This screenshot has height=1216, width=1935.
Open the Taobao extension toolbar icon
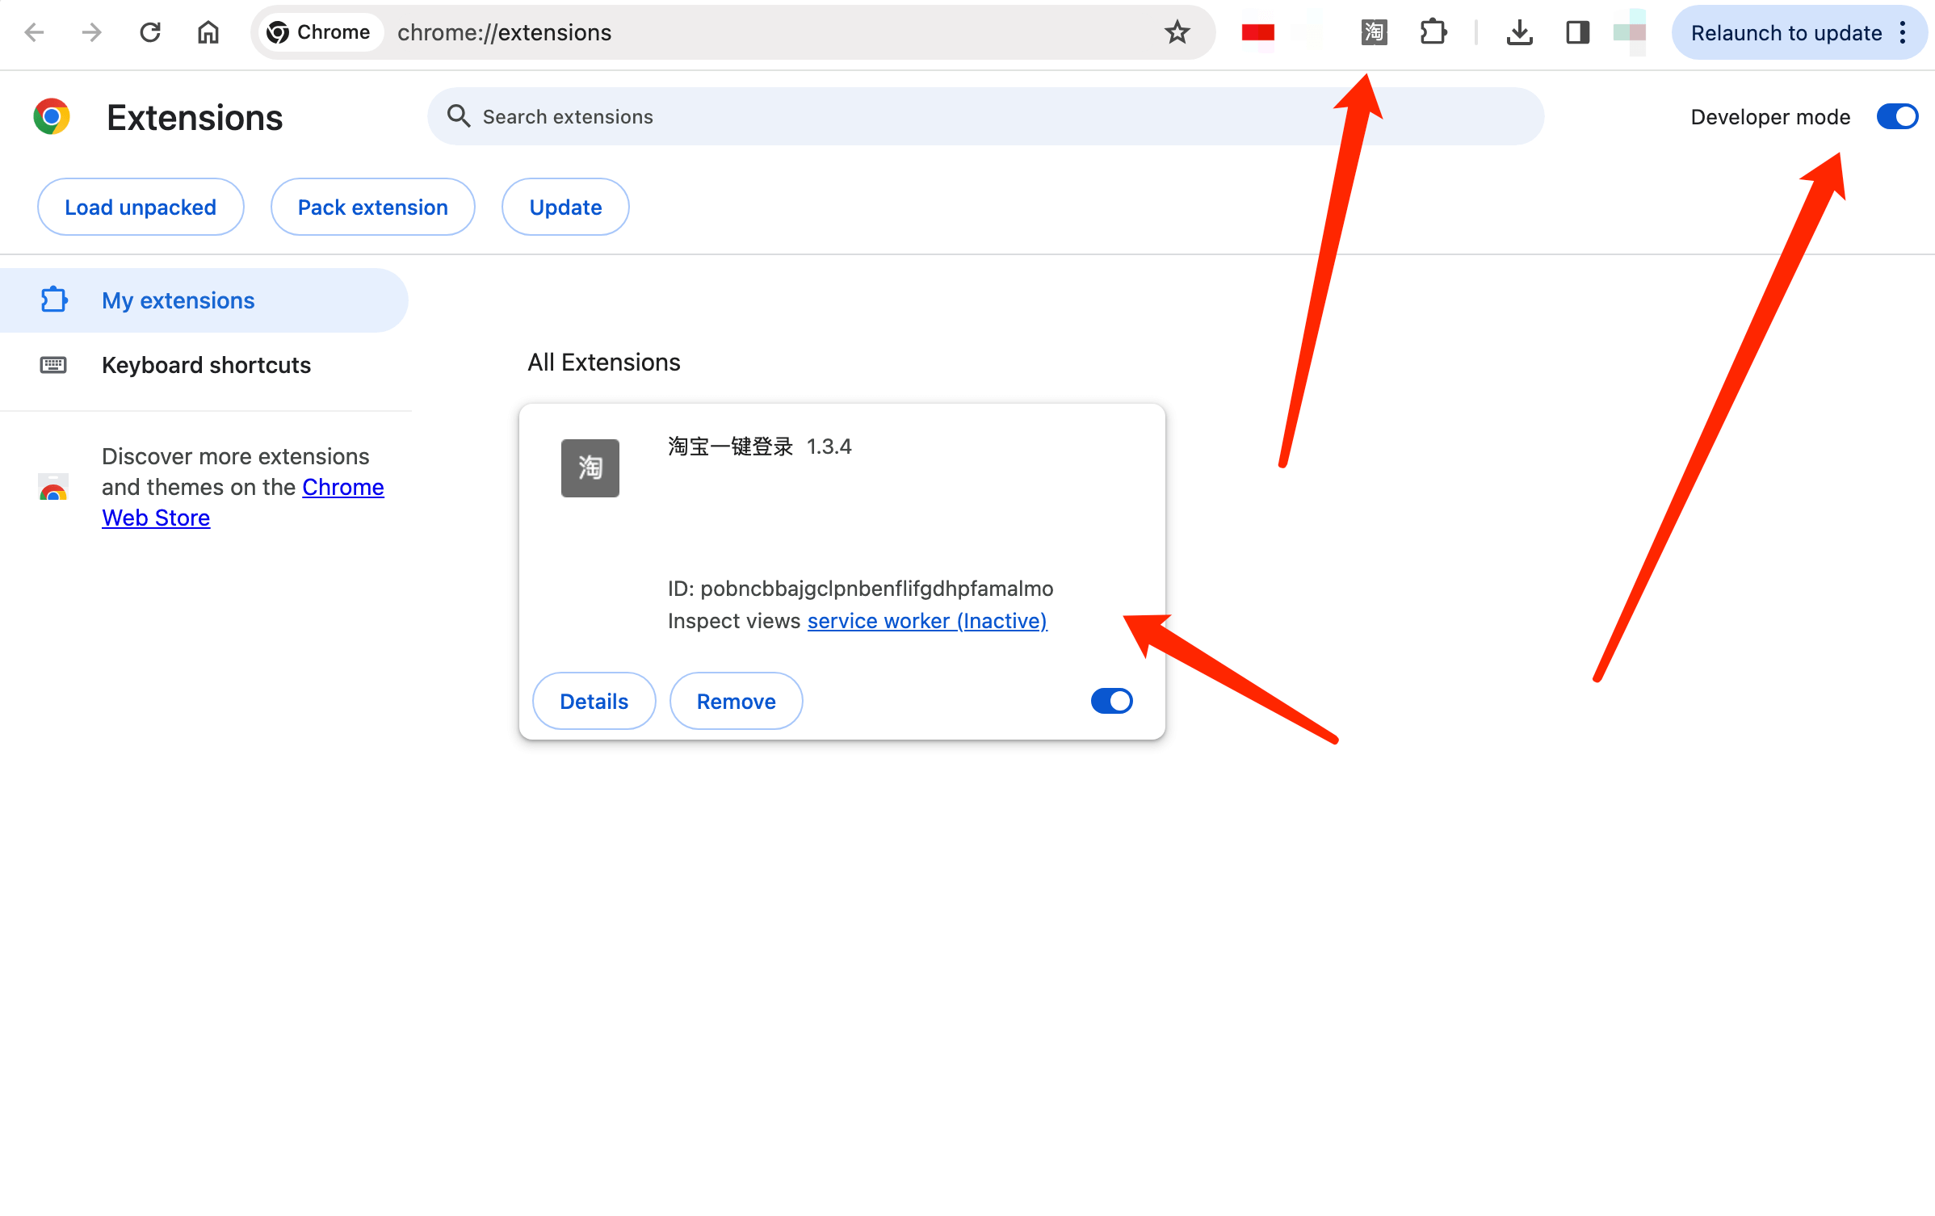pyautogui.click(x=1374, y=32)
